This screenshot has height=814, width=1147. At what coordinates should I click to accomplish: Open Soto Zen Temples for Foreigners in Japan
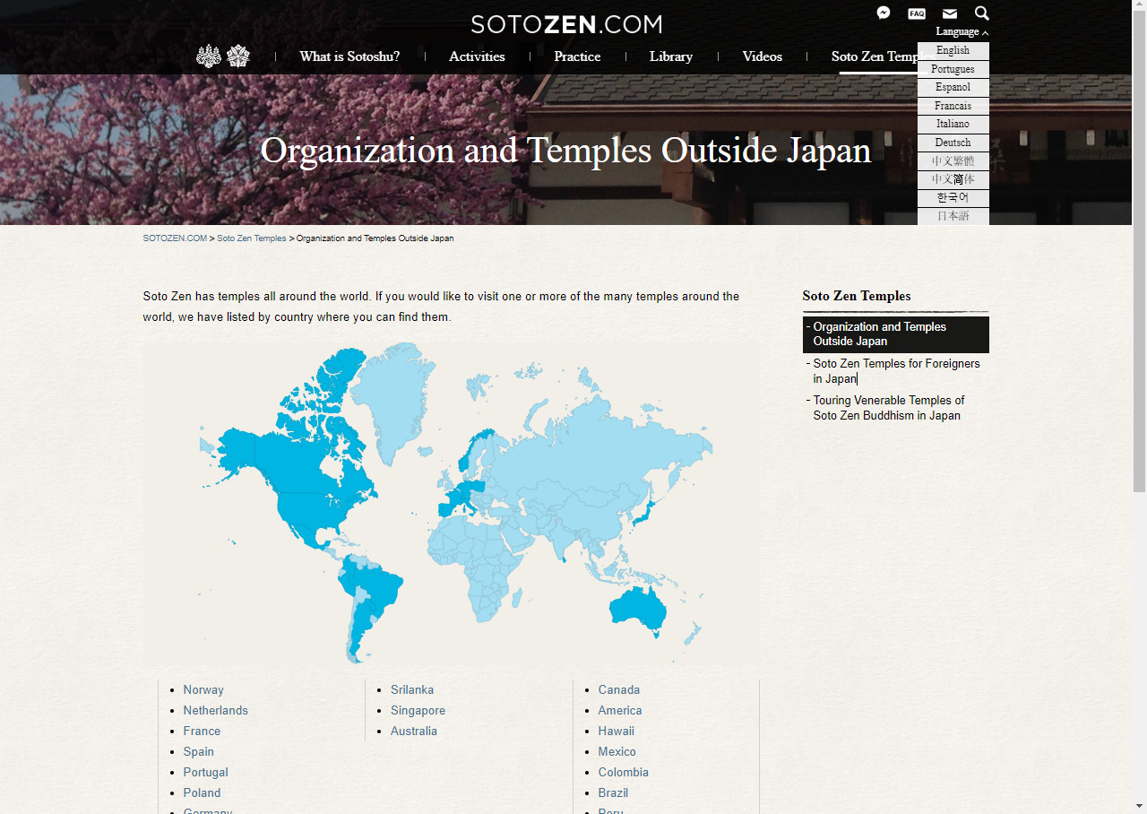[896, 371]
